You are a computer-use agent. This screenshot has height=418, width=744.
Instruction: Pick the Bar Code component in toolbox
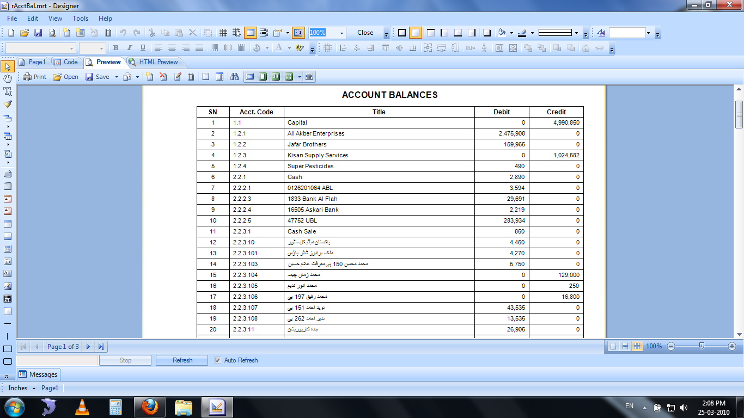coord(8,299)
